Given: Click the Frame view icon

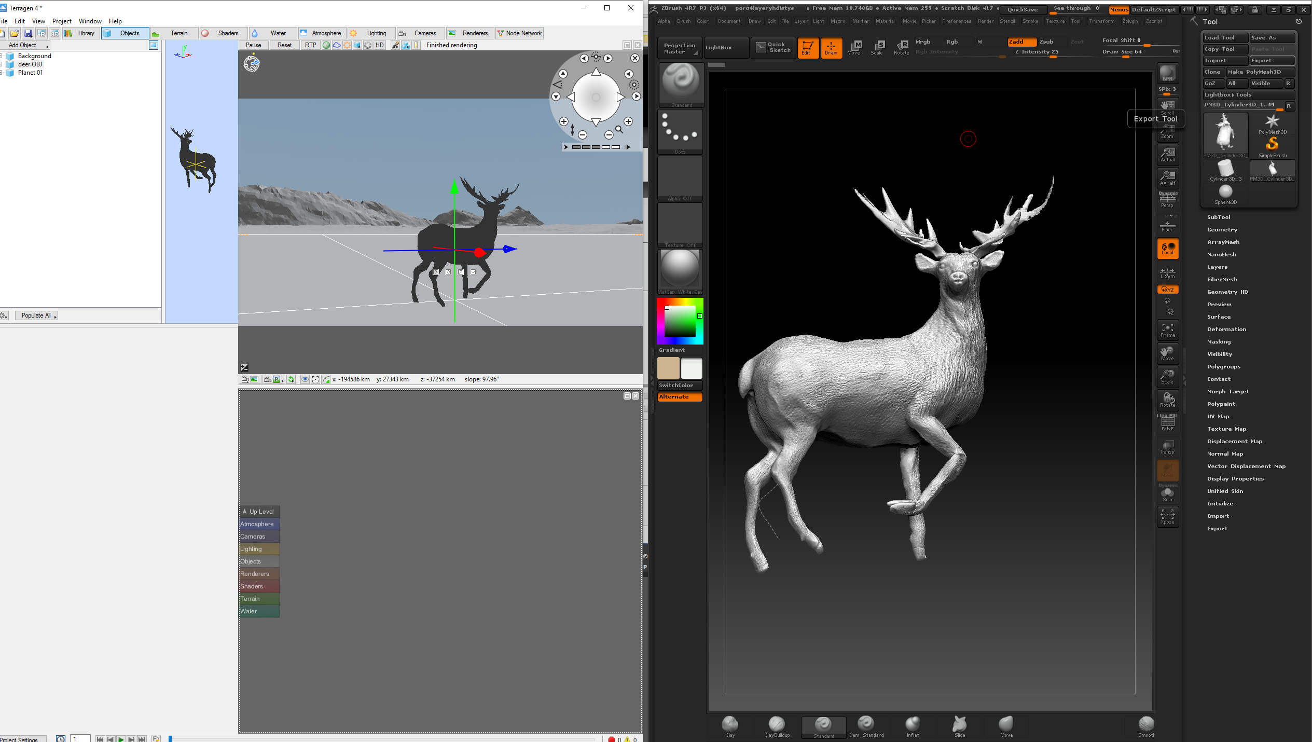Looking at the screenshot, I should click(x=1167, y=330).
